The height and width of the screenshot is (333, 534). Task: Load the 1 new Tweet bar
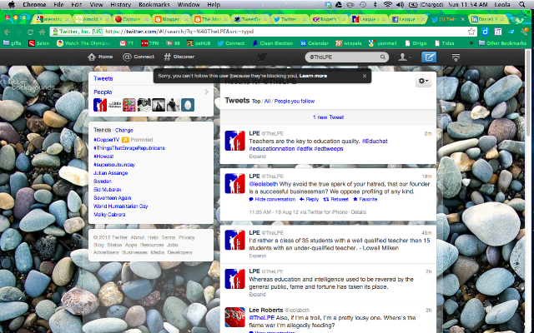pyautogui.click(x=328, y=117)
